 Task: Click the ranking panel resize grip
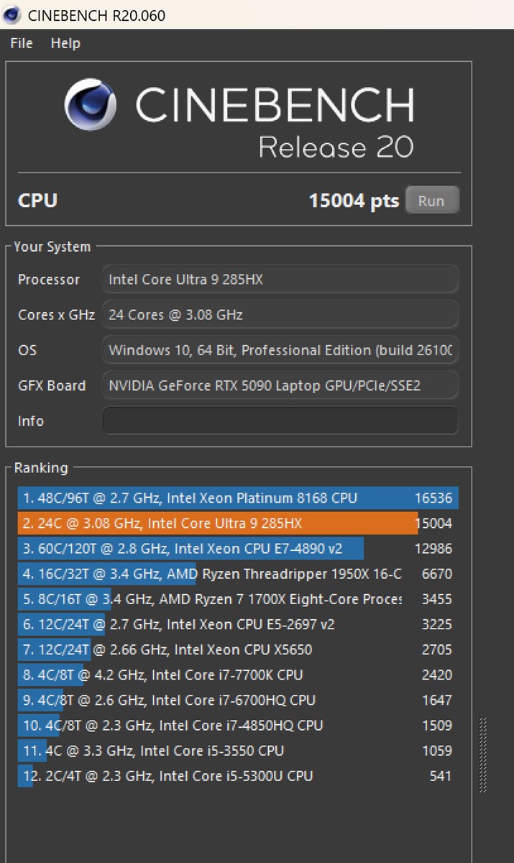[x=483, y=754]
